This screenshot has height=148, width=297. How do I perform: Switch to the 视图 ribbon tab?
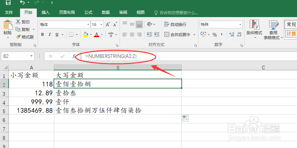pyautogui.click(x=141, y=12)
